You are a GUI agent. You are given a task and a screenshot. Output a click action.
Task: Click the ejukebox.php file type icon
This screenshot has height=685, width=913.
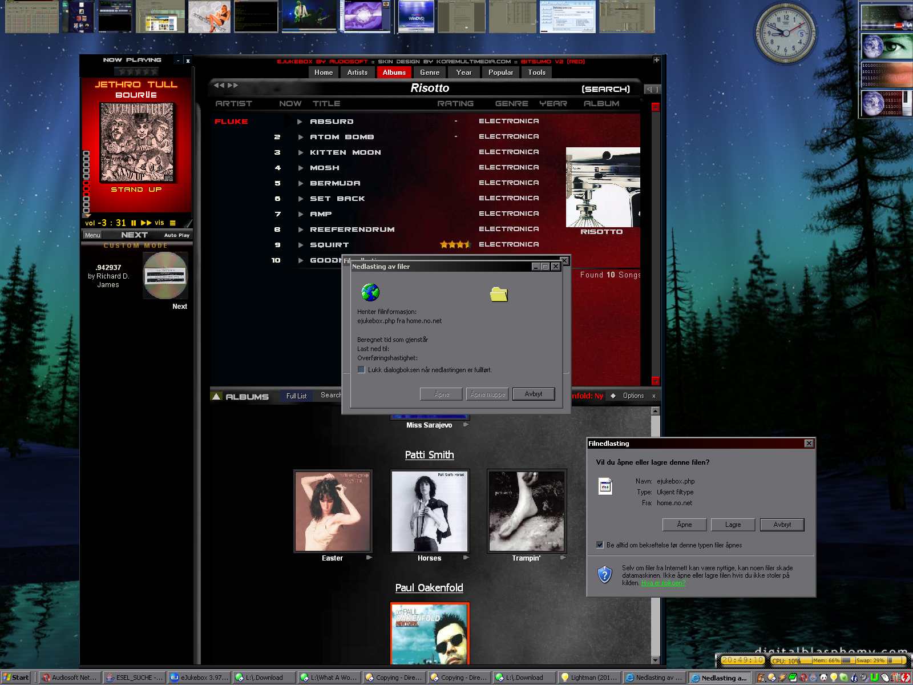(605, 486)
